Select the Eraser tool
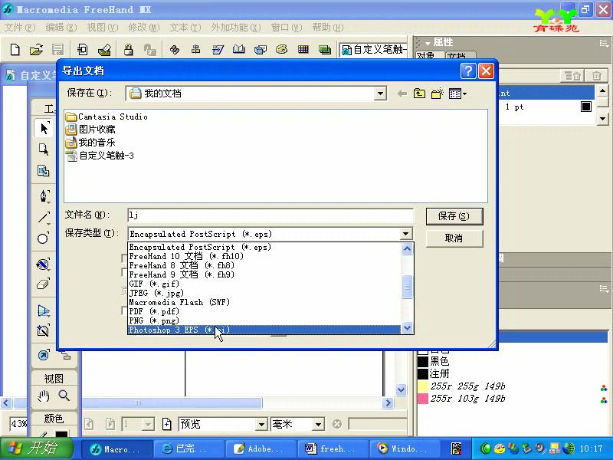Screen dimensions: 613x460 [x=43, y=284]
